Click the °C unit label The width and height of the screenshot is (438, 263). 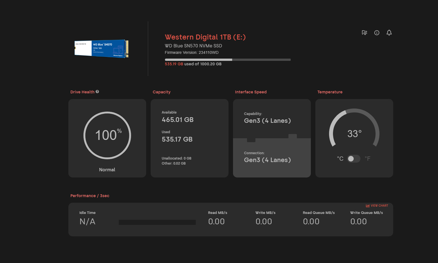340,159
